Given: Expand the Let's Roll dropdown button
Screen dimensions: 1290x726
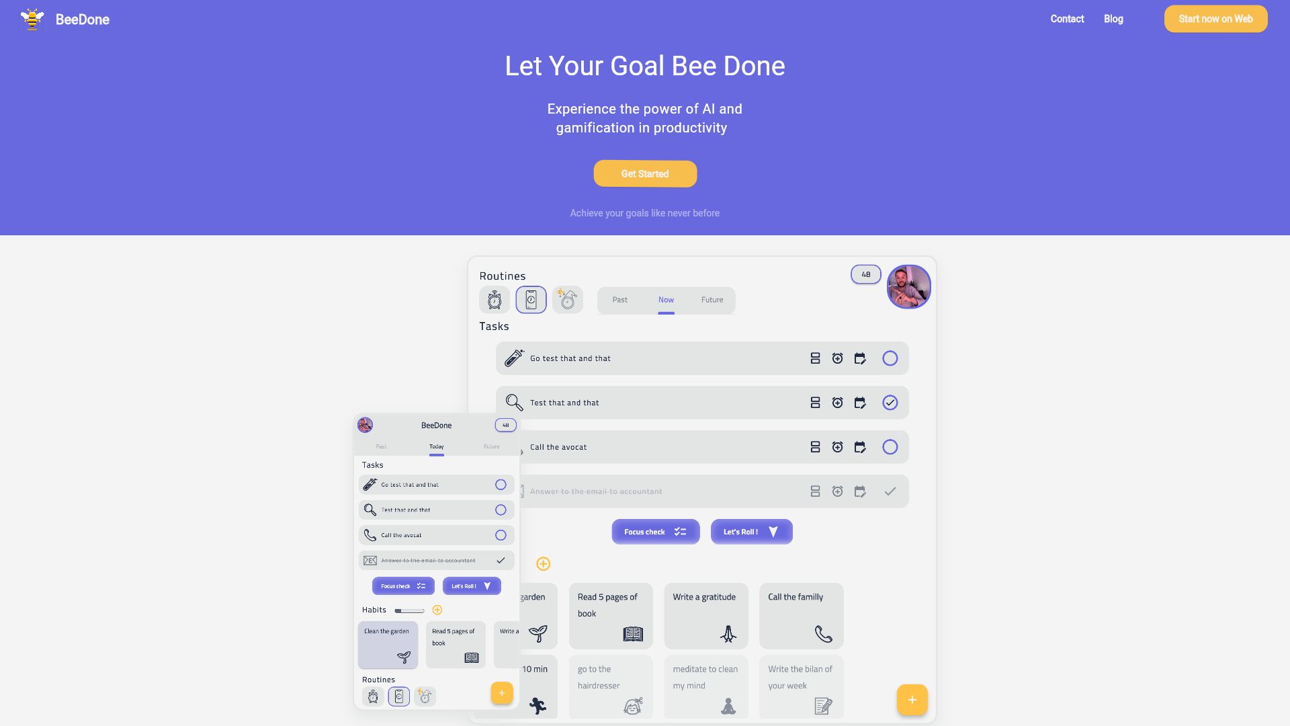Looking at the screenshot, I should (x=773, y=531).
